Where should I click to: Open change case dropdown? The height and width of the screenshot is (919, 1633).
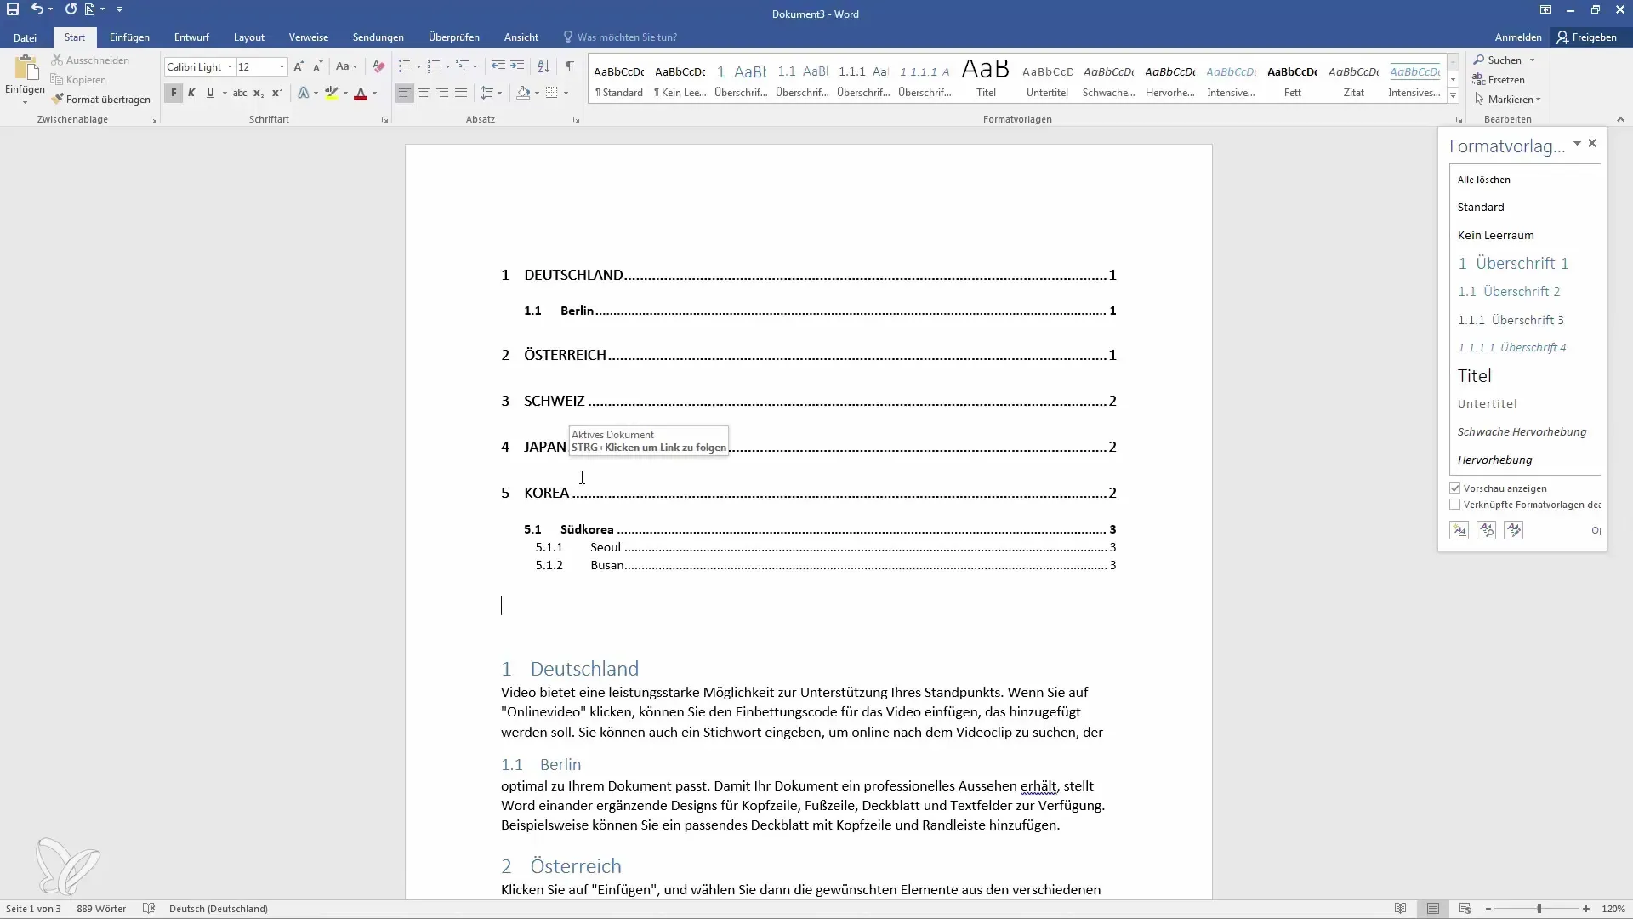click(x=346, y=66)
